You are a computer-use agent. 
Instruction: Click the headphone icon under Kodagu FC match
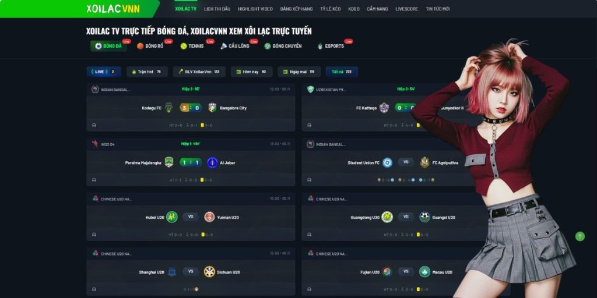coord(94,125)
